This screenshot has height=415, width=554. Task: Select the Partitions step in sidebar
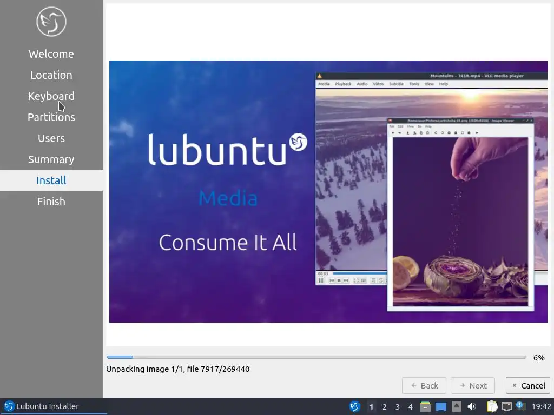pos(51,117)
